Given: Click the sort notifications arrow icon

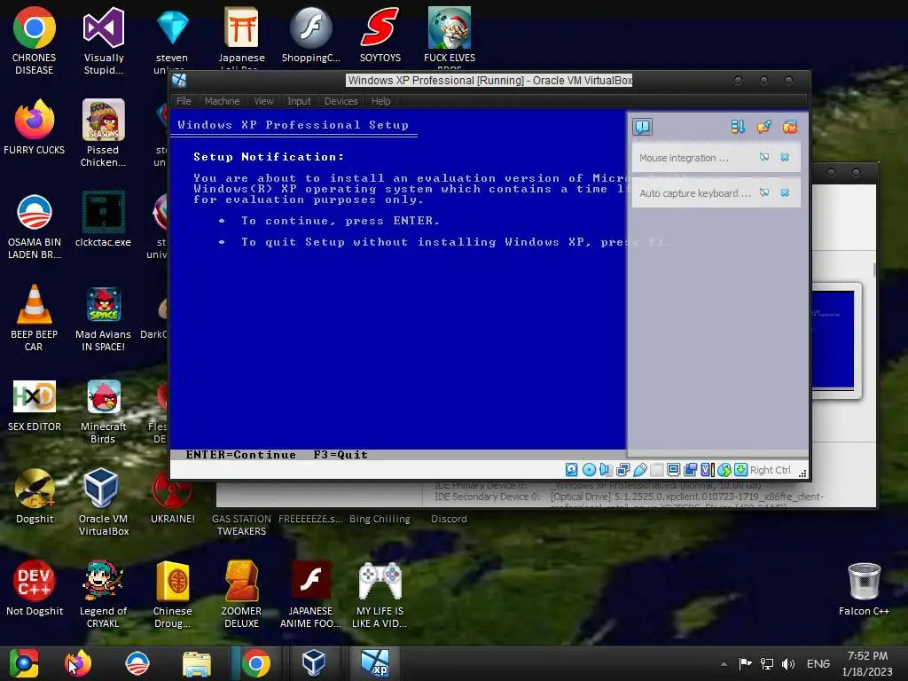Looking at the screenshot, I should tap(738, 127).
